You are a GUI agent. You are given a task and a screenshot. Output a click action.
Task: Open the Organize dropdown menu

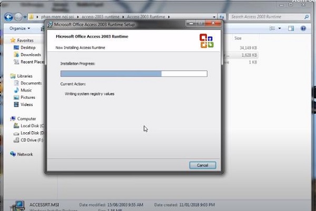[19, 28]
